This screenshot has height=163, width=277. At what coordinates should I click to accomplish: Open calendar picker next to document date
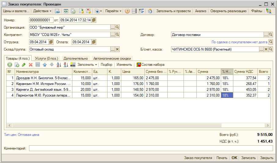(94, 20)
